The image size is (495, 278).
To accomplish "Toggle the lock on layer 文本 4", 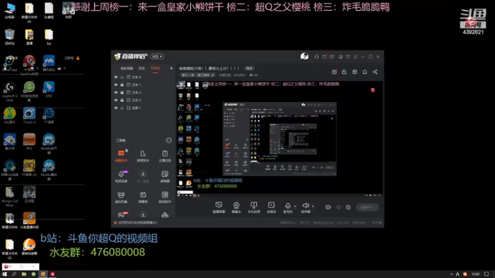I will (122, 77).
